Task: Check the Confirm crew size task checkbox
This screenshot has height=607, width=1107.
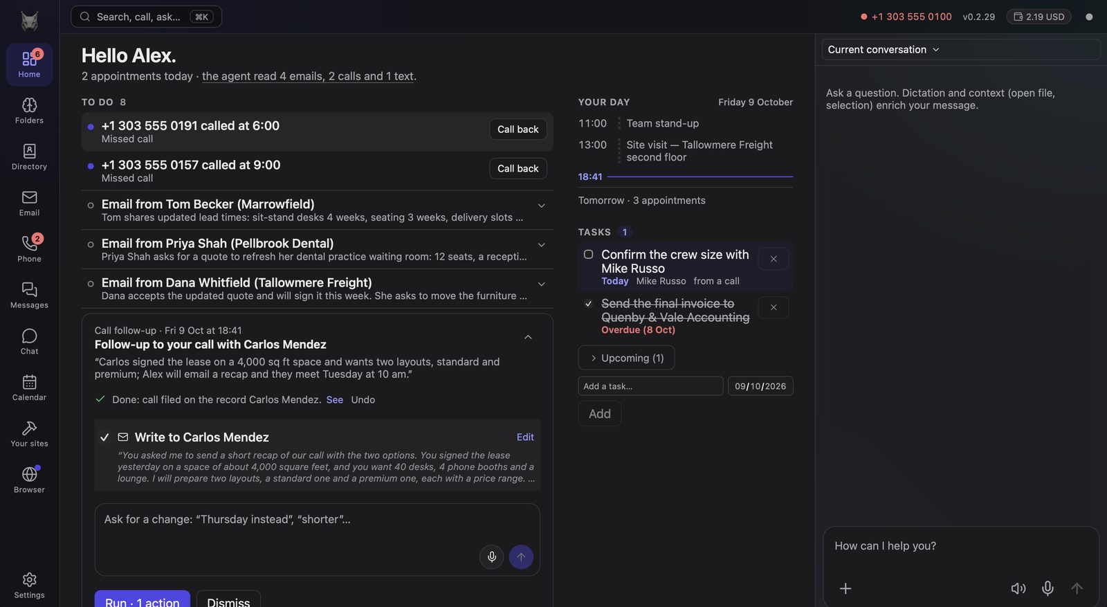Action: [x=588, y=255]
